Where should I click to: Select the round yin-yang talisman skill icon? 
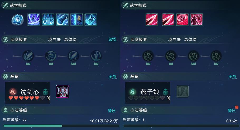18,20
